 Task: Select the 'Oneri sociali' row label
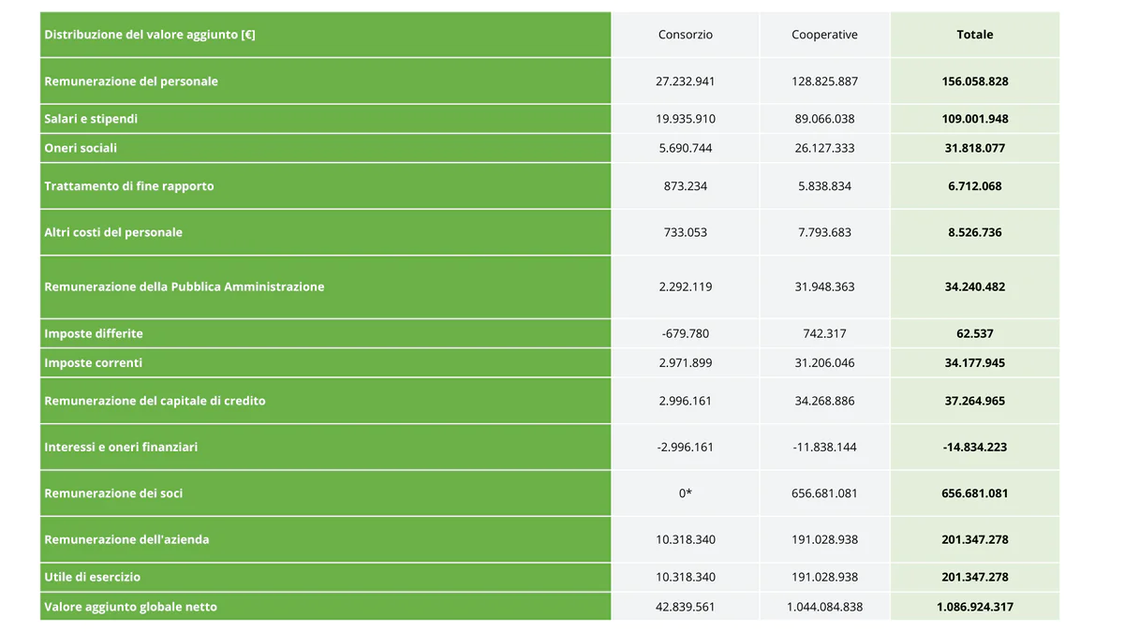(x=81, y=148)
